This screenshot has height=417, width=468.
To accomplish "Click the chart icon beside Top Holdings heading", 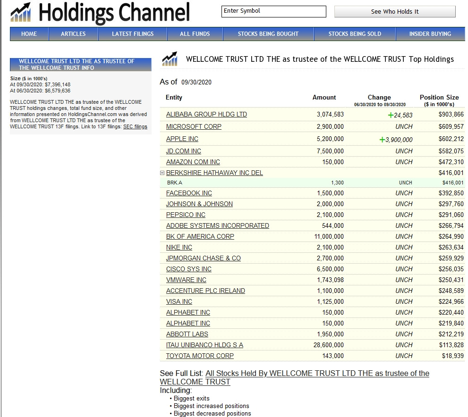I will point(170,58).
